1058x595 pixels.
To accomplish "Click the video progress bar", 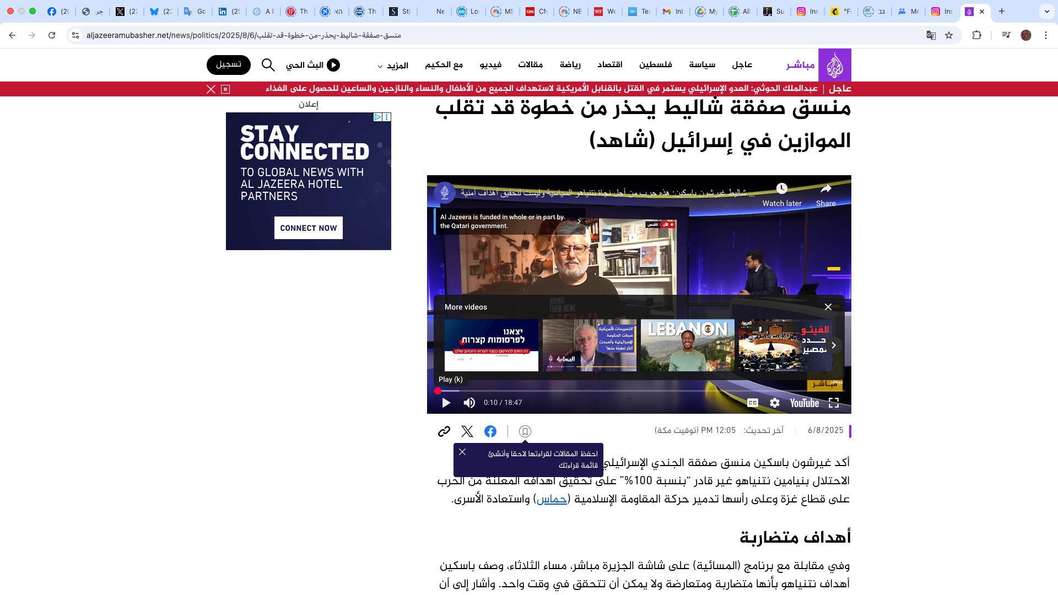I will [639, 391].
